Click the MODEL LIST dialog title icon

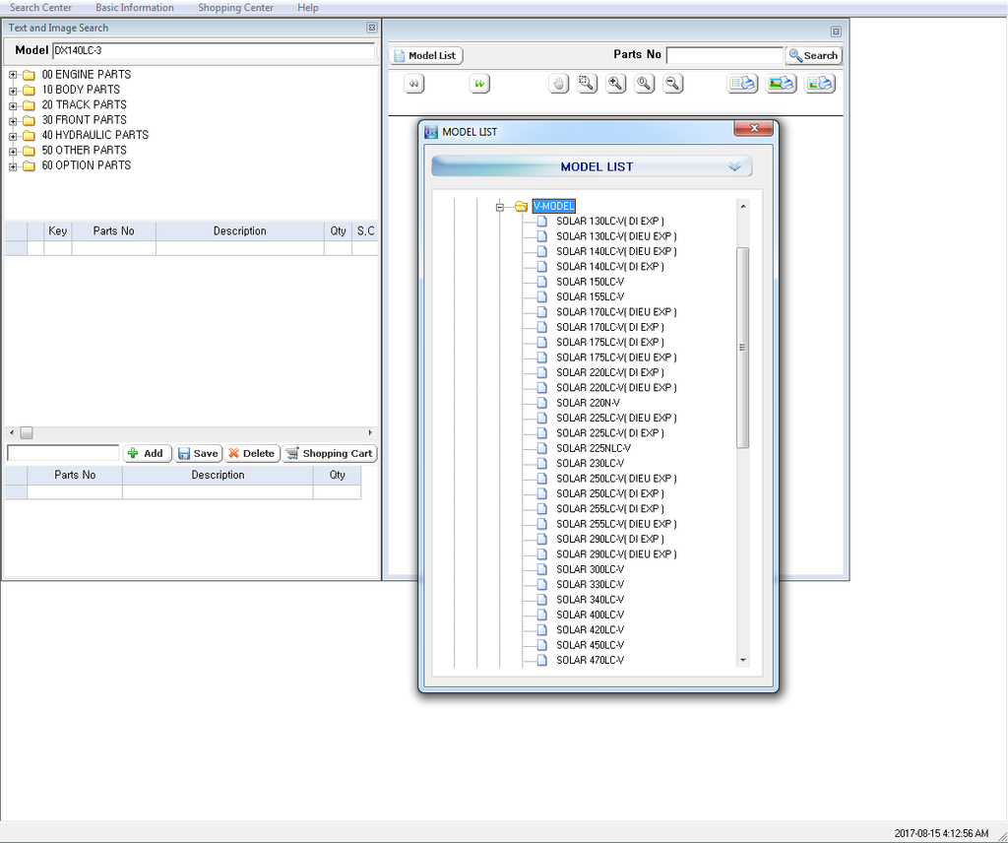coord(431,132)
